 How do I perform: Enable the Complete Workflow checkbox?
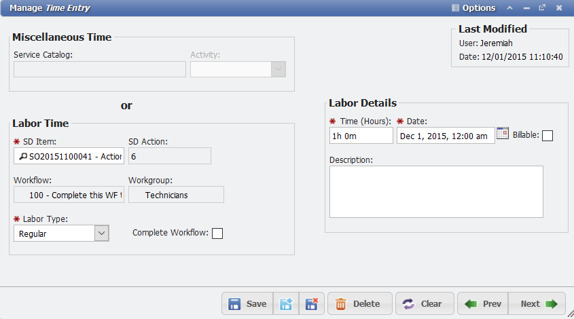tap(217, 233)
